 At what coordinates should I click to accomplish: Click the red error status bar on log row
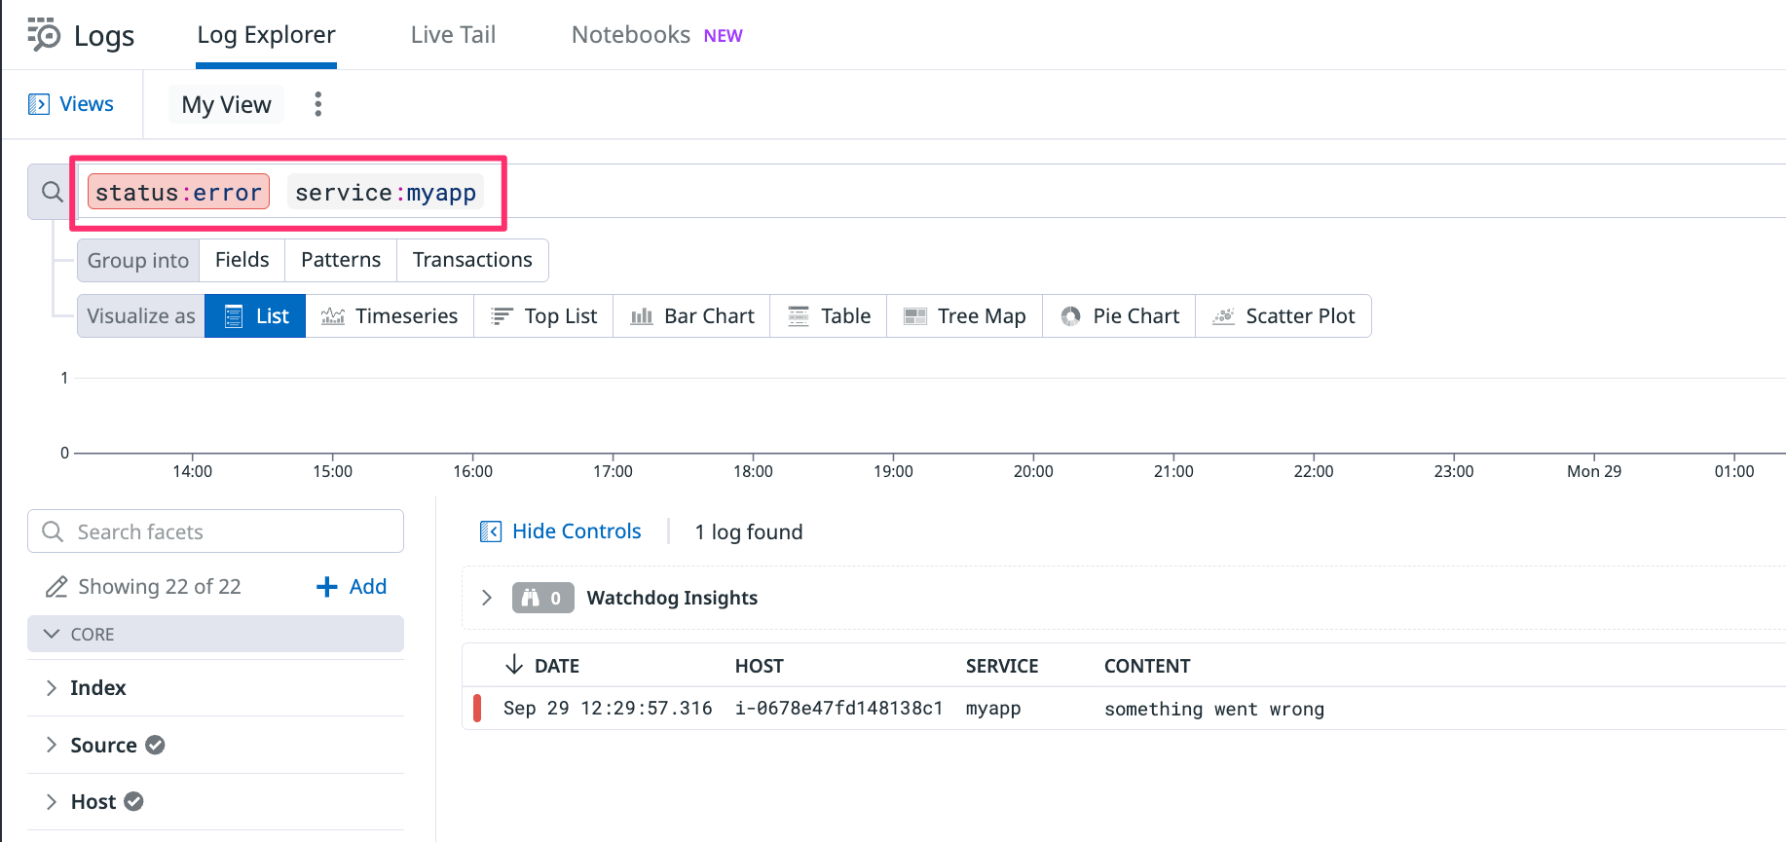click(477, 709)
